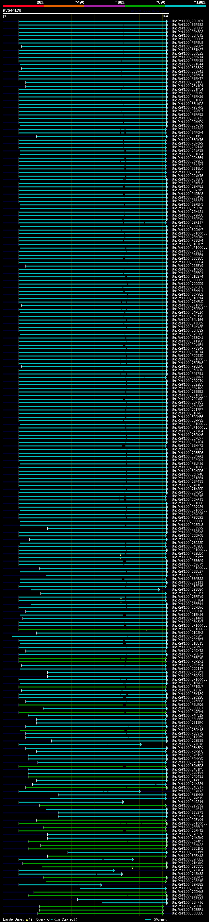Click the yellow large-gap triangle in legend
This screenshot has width=209, height=922.
pyautogui.click(x=27, y=919)
